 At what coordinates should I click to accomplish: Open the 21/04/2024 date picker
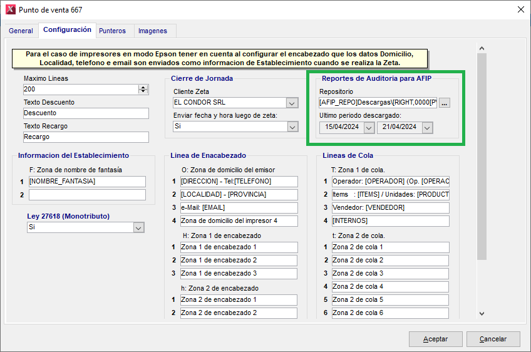tap(427, 127)
